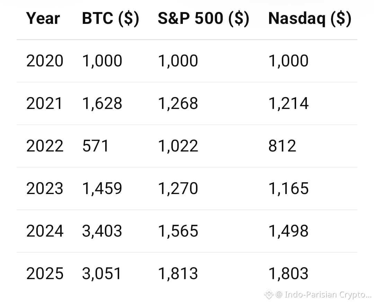The width and height of the screenshot is (374, 303).
Task: Click the BTC value 3,403
Action: click(102, 231)
